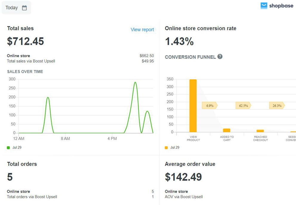The height and width of the screenshot is (205, 296).
Task: Click the first sales peak before 8 AM
Action: pos(48,98)
